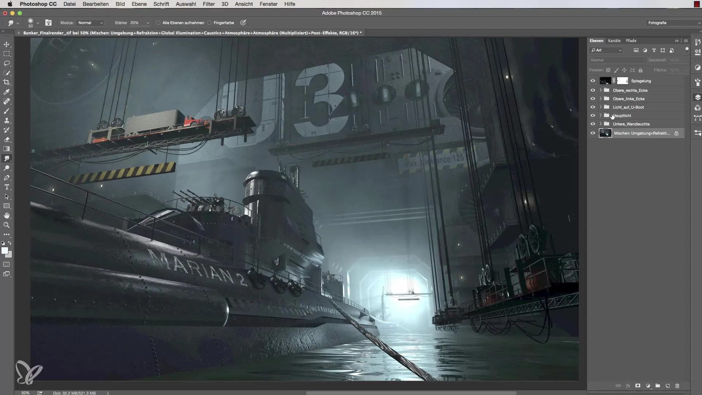Viewport: 702px width, 395px height.
Task: Hide the Mischen background layer
Action: click(593, 133)
